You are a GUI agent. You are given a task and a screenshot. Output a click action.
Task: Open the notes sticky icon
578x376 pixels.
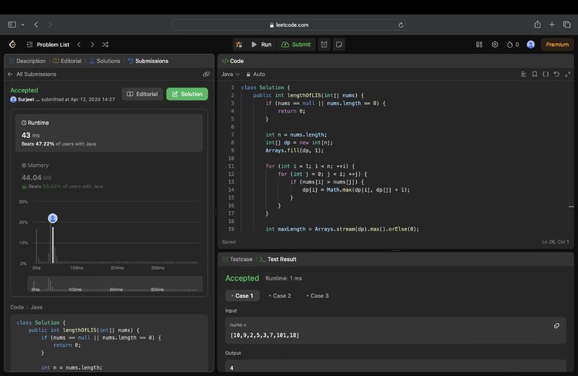[339, 44]
